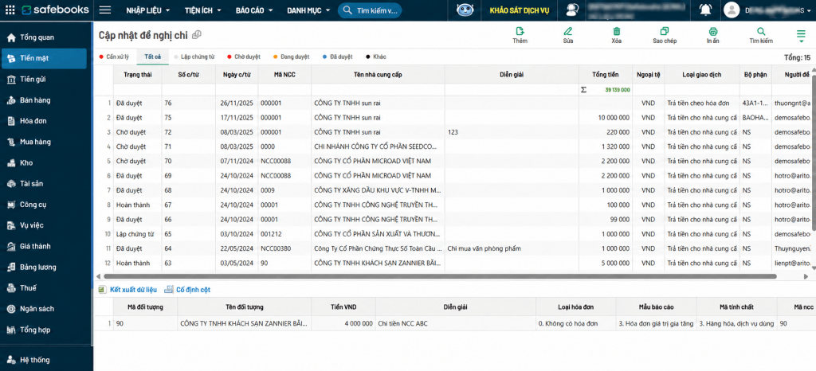Open Kho warehouse module
816x371 pixels.
pyautogui.click(x=44, y=162)
